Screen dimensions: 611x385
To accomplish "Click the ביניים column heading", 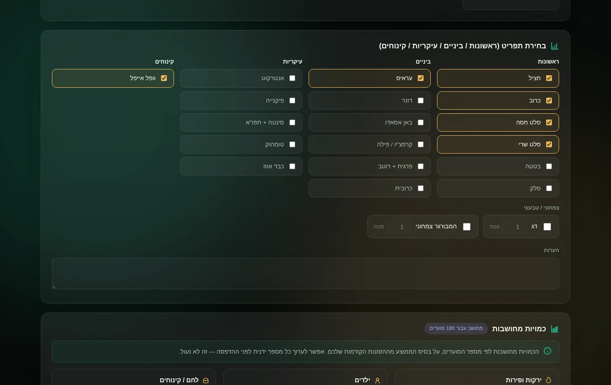I will click(423, 62).
